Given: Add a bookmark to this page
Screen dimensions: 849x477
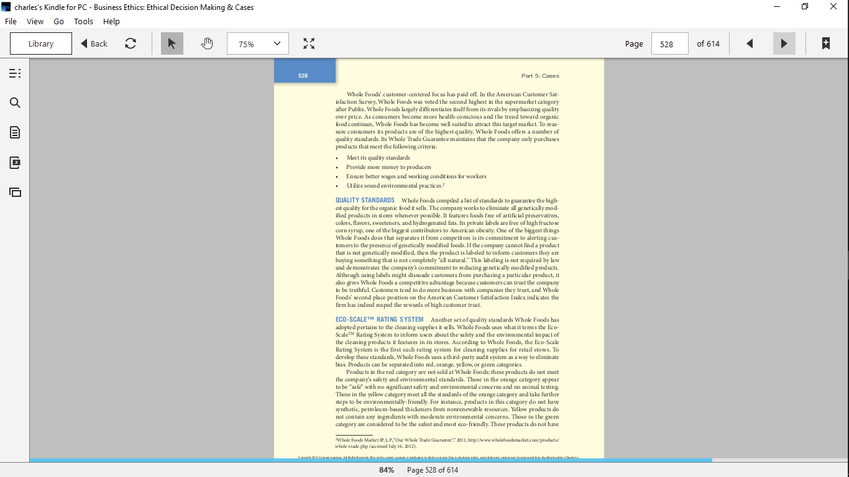Looking at the screenshot, I should (x=826, y=43).
